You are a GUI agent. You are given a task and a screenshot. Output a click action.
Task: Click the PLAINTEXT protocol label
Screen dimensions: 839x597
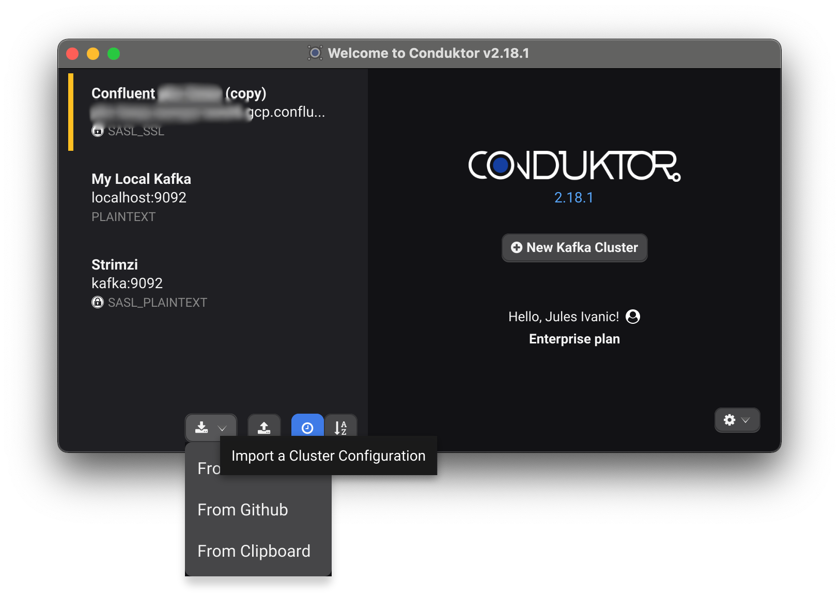(123, 217)
